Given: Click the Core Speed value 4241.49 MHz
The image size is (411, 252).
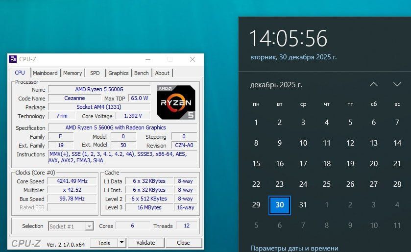Looking at the screenshot, I should (x=72, y=181).
